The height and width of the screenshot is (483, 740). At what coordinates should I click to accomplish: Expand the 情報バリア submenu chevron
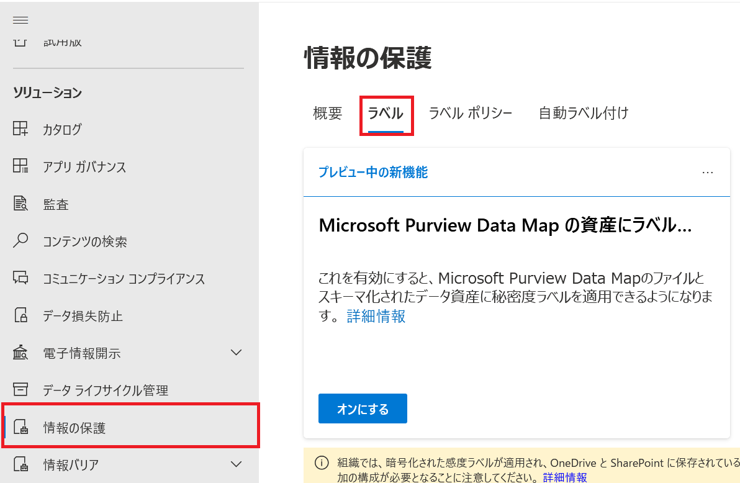(x=236, y=464)
